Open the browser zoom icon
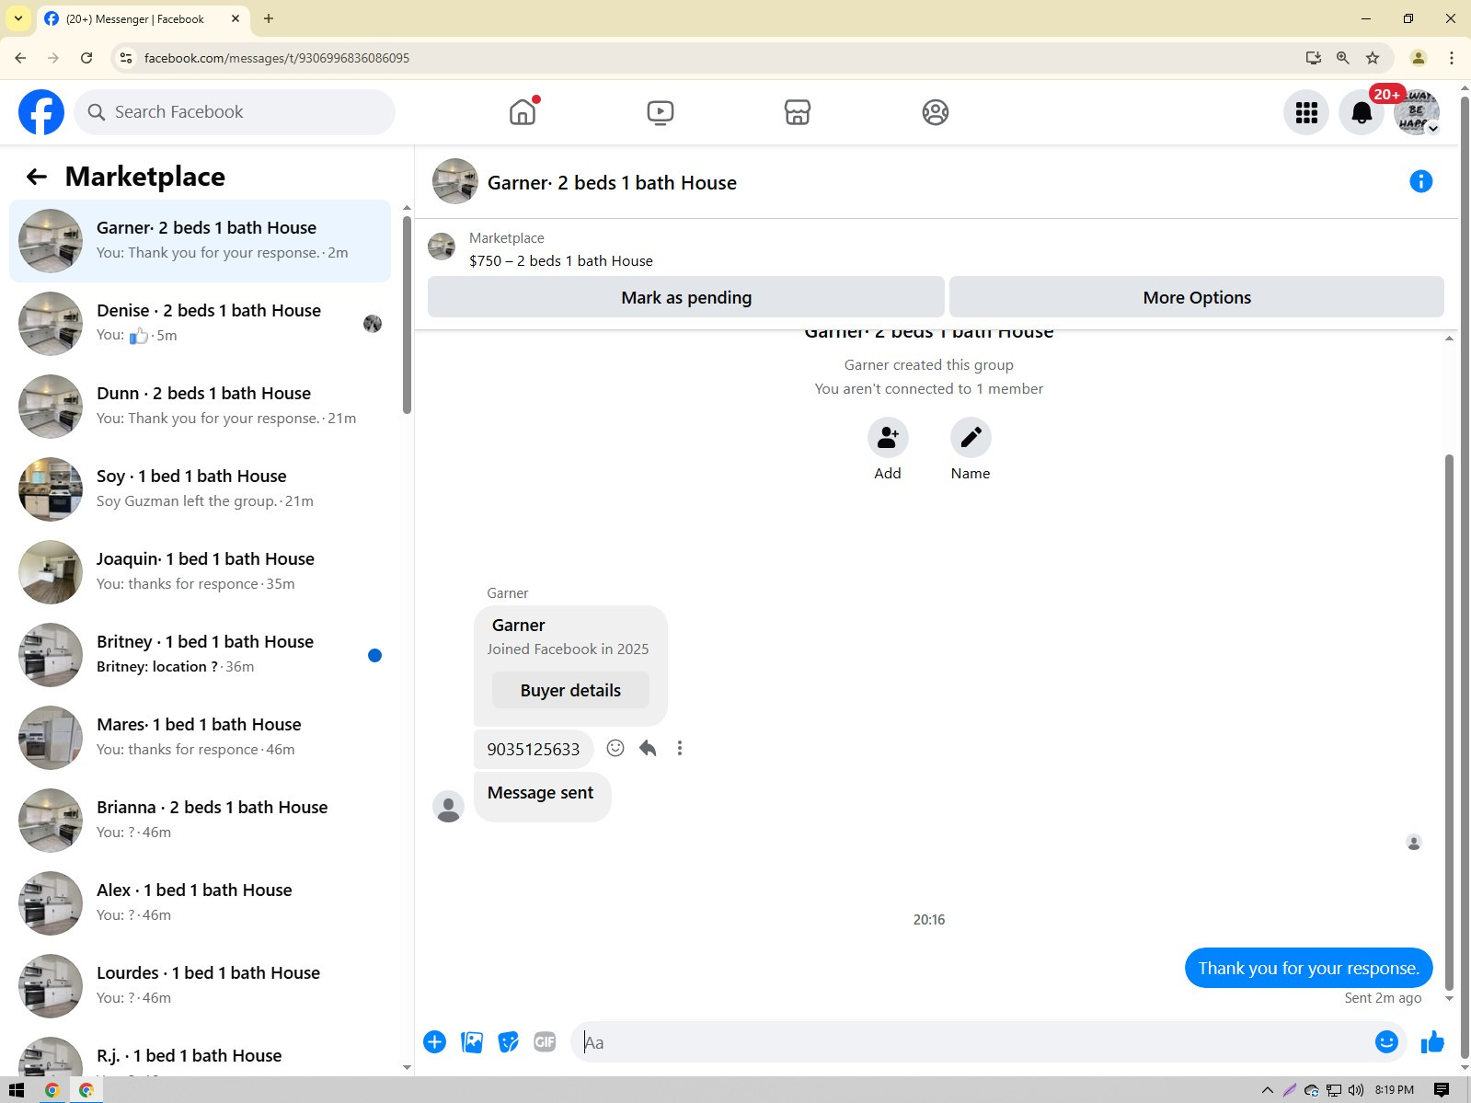 pyautogui.click(x=1343, y=58)
